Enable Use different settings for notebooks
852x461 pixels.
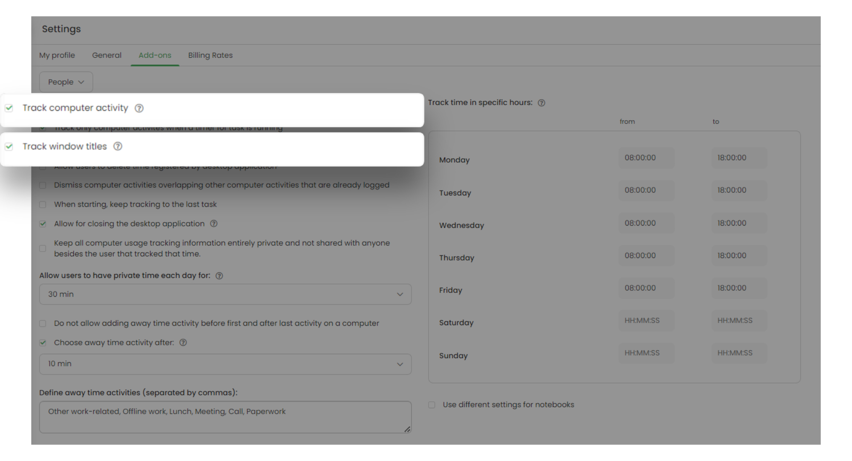(x=432, y=405)
